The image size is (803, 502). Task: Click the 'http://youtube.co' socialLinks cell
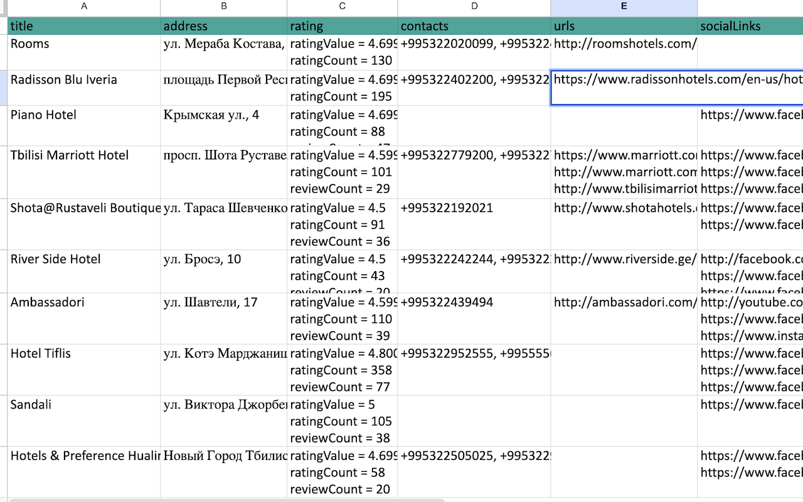coord(750,318)
